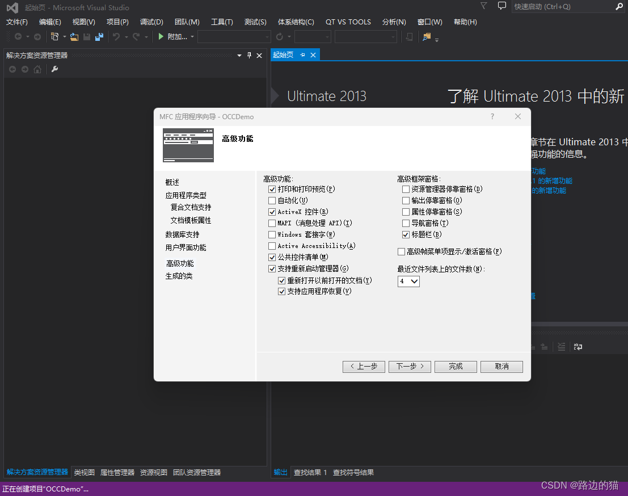This screenshot has height=496, width=628.
Task: Click the 上一步 button
Action: click(364, 367)
